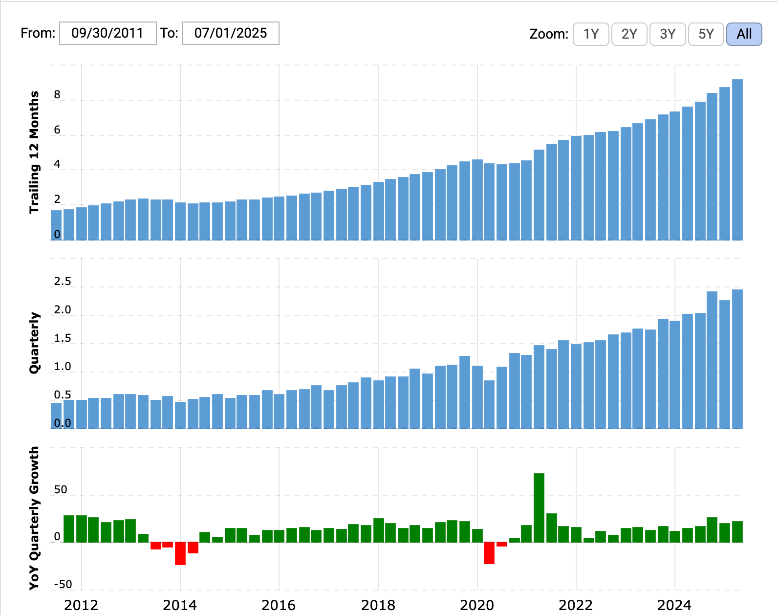This screenshot has width=778, height=615.
Task: Click the largest red YoY bar near 2014
Action: click(180, 553)
